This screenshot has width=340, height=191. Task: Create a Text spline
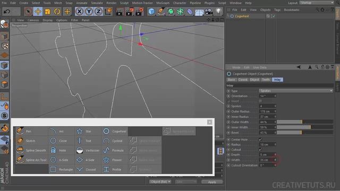[x=88, y=141]
